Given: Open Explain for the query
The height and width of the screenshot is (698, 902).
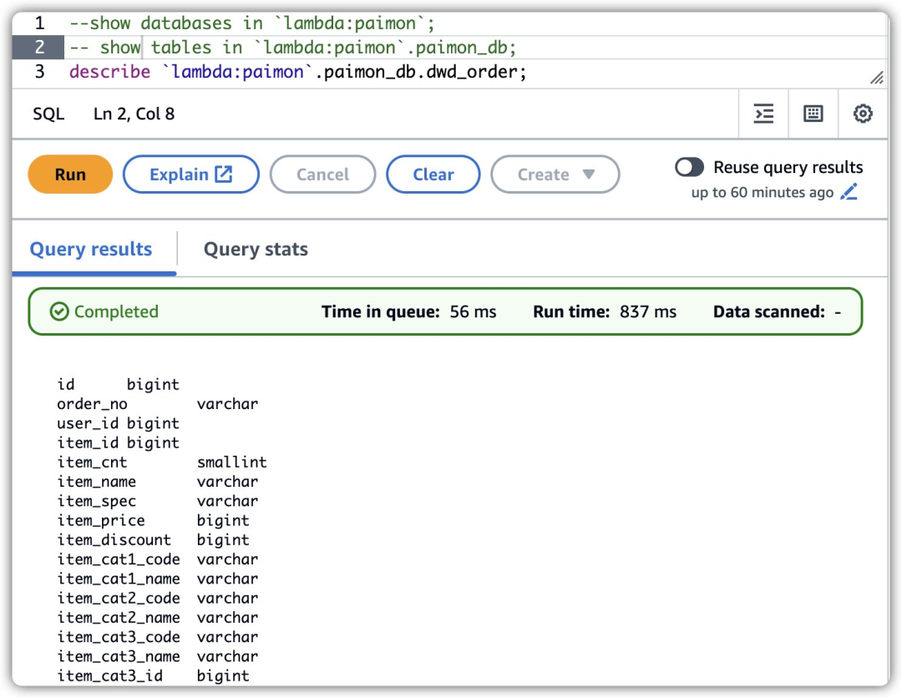Looking at the screenshot, I should click(191, 174).
